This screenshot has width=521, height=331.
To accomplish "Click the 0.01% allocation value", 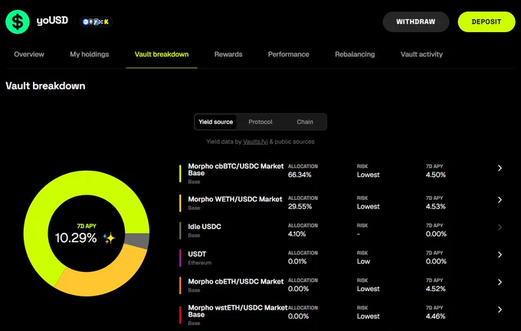I will (x=297, y=261).
